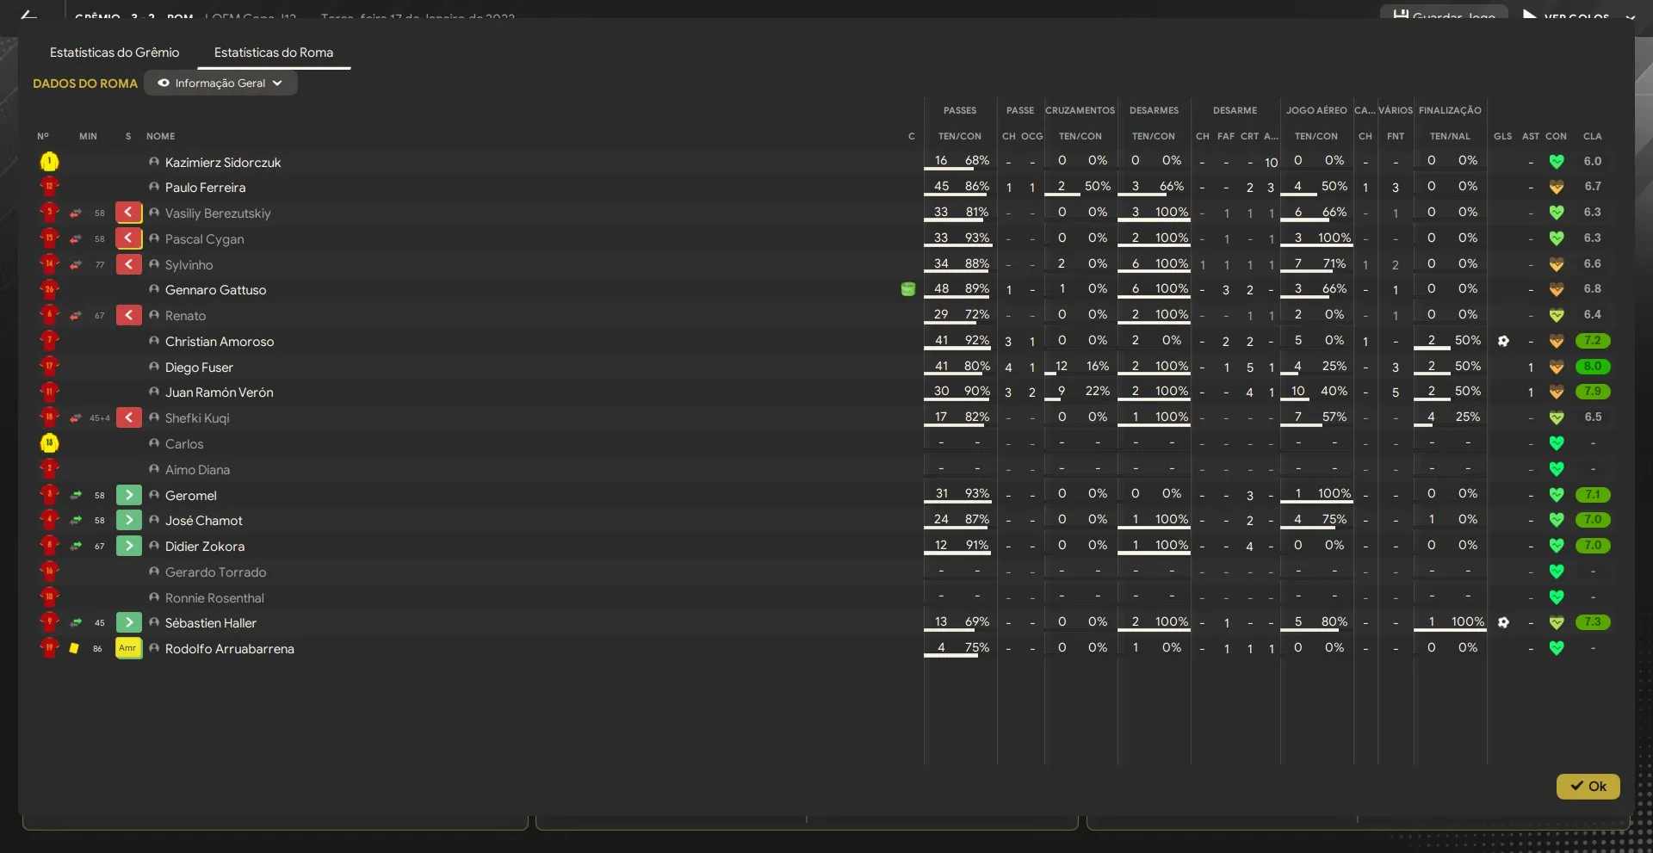Viewport: 1653px width, 853px height.
Task: Click Kazimierz Sidorczuk's yellow shirt icon
Action: pyautogui.click(x=49, y=162)
